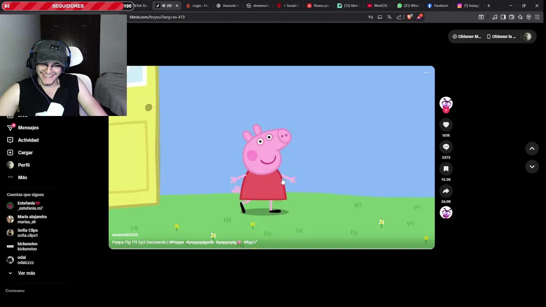The width and height of the screenshot is (546, 307).
Task: Open followed account Estefanía _estefania.m7
Action: [30, 206]
